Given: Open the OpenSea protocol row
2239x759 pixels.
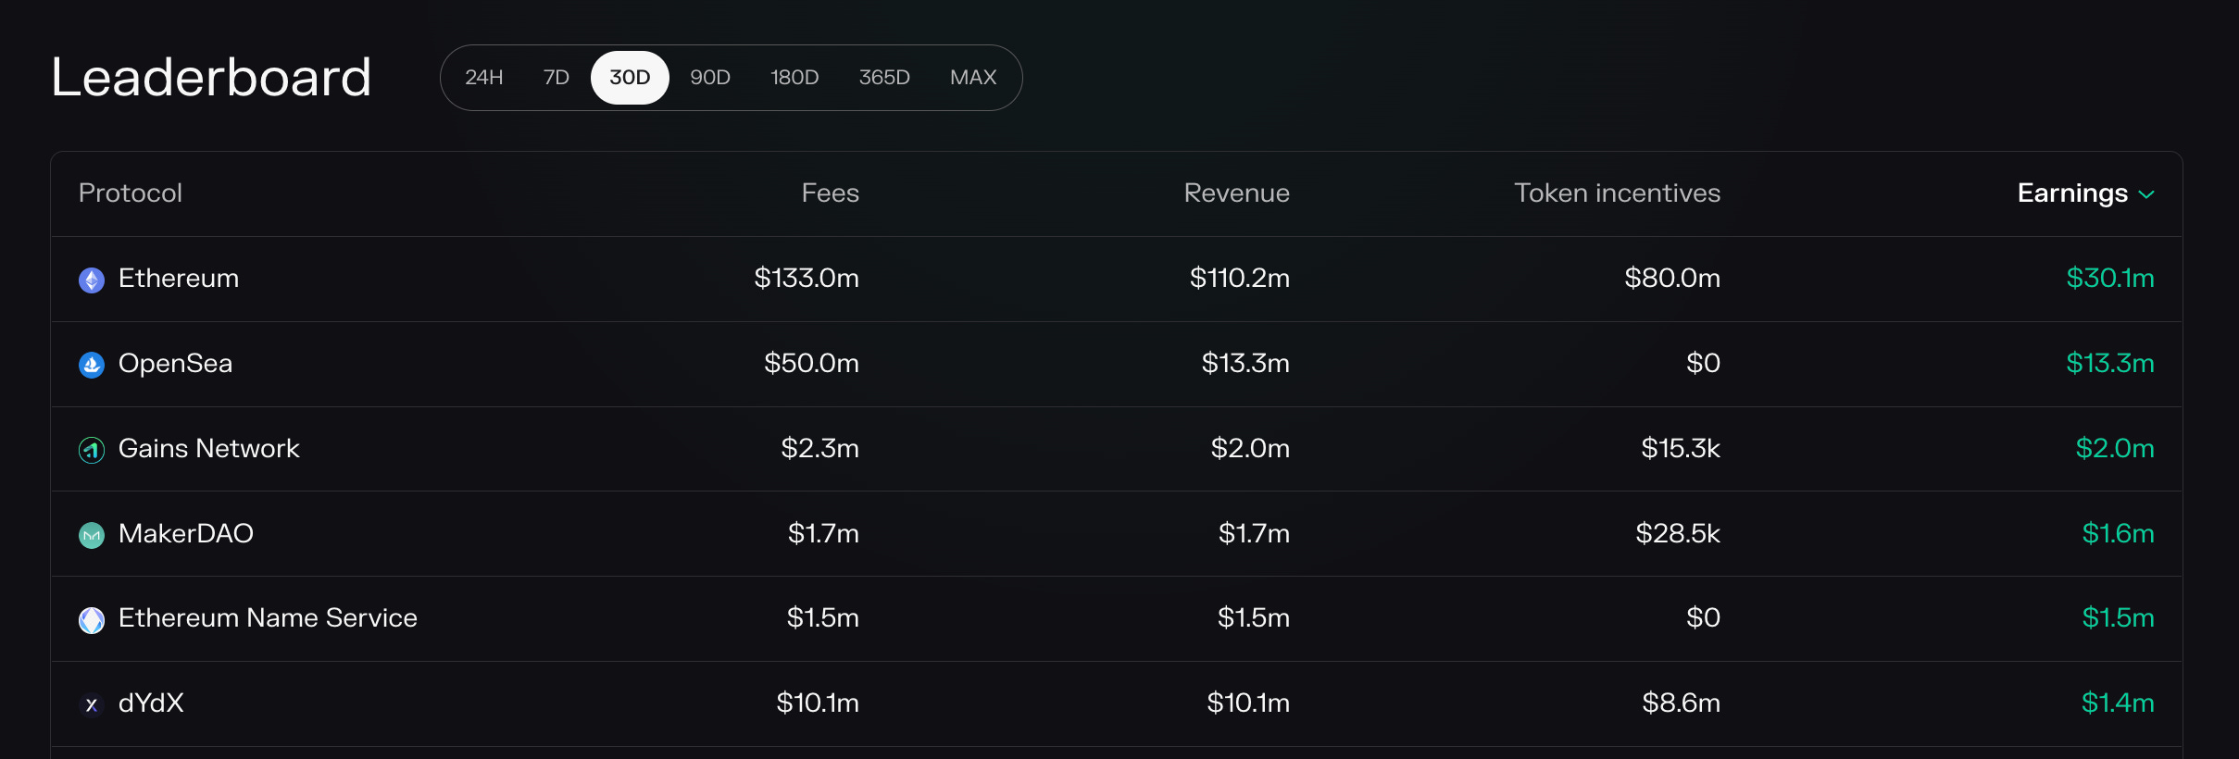Looking at the screenshot, I should pyautogui.click(x=1117, y=364).
